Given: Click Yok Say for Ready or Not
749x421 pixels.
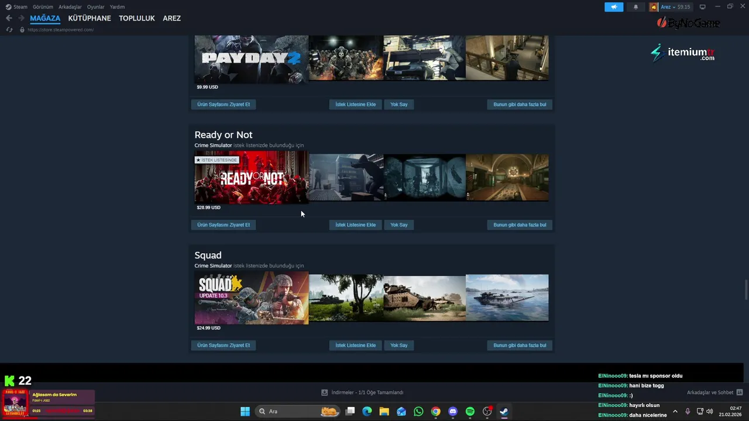Looking at the screenshot, I should tap(399, 225).
